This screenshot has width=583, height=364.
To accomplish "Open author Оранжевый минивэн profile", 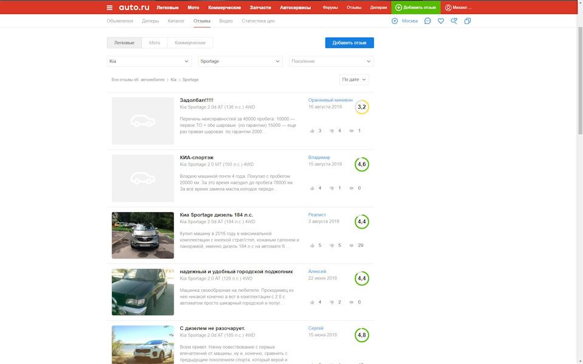I will coord(330,100).
